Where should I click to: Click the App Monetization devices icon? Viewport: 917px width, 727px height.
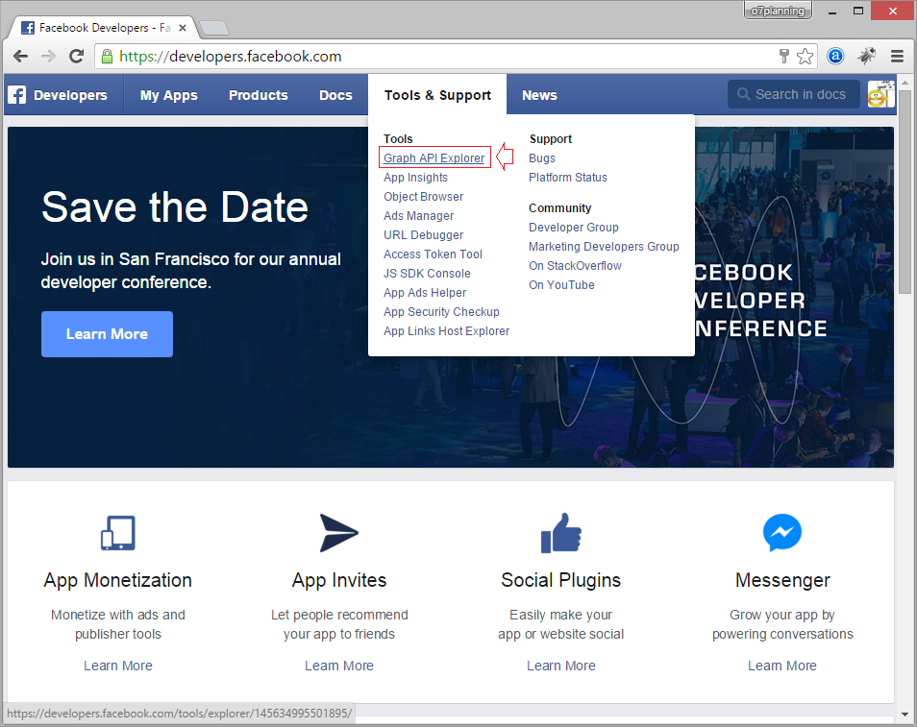click(118, 532)
